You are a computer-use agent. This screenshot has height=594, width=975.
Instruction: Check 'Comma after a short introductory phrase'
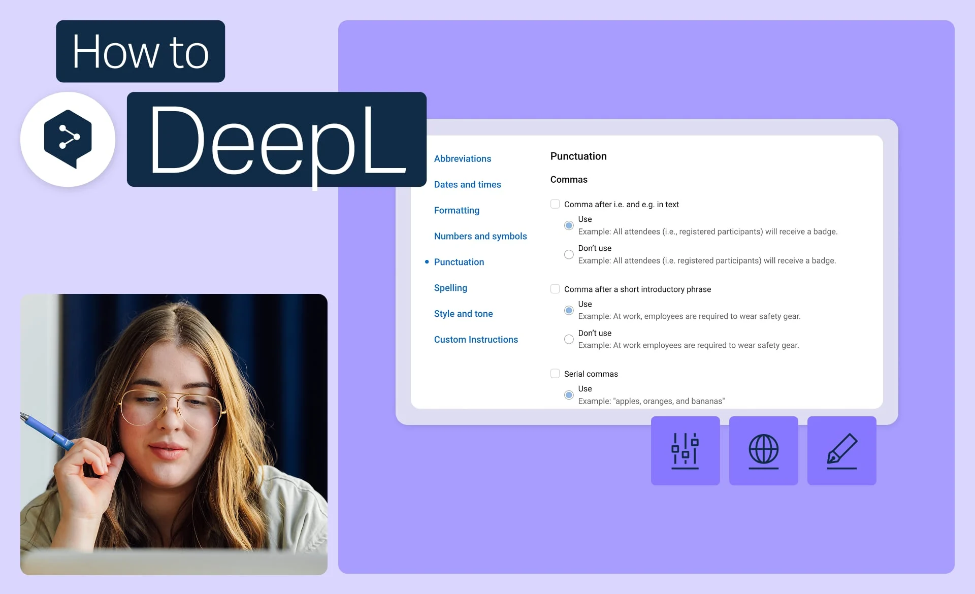coord(555,289)
